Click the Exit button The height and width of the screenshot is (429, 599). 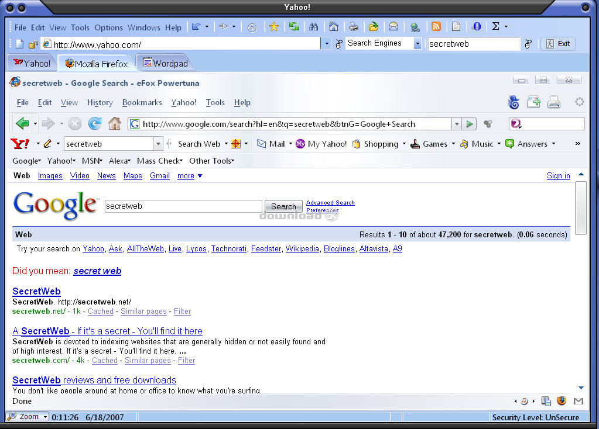[x=558, y=44]
